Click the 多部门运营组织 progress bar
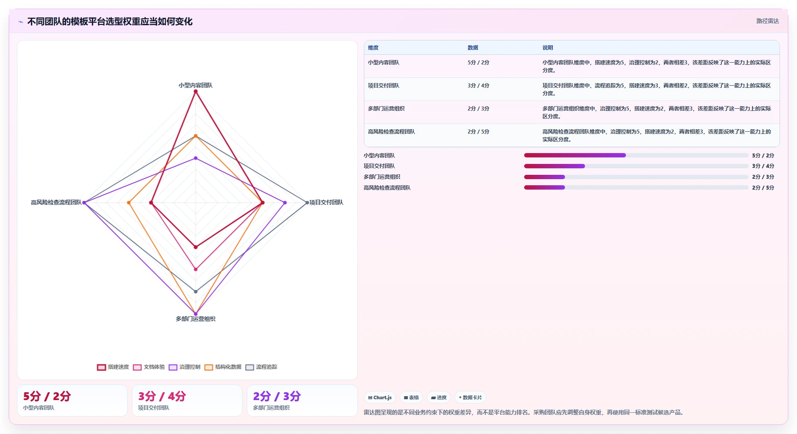 click(636, 177)
